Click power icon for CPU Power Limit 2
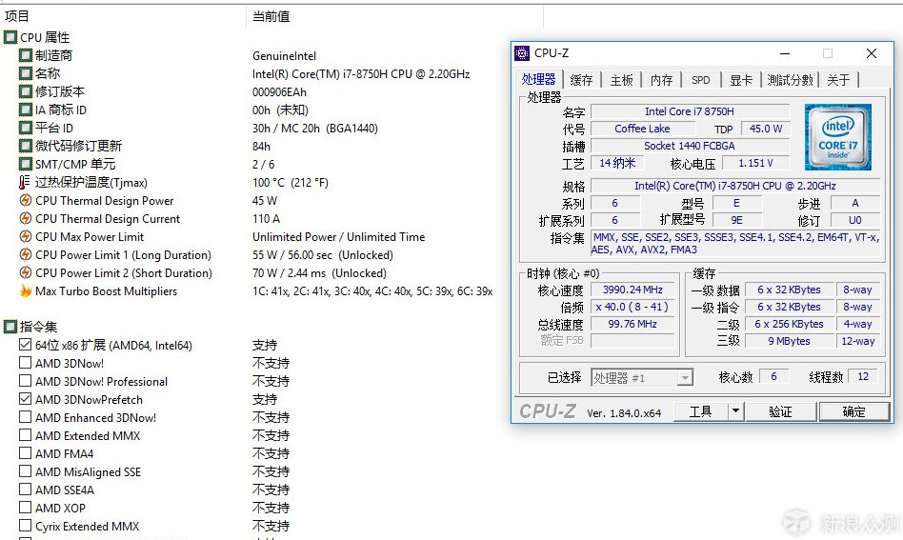Viewport: 903px width, 540px height. 26,272
